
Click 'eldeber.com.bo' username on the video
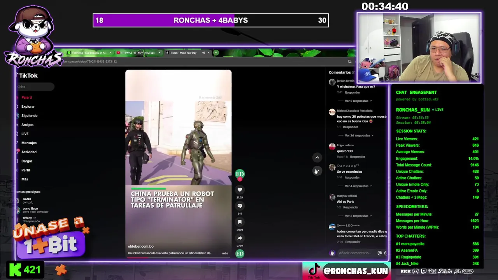pyautogui.click(x=140, y=246)
